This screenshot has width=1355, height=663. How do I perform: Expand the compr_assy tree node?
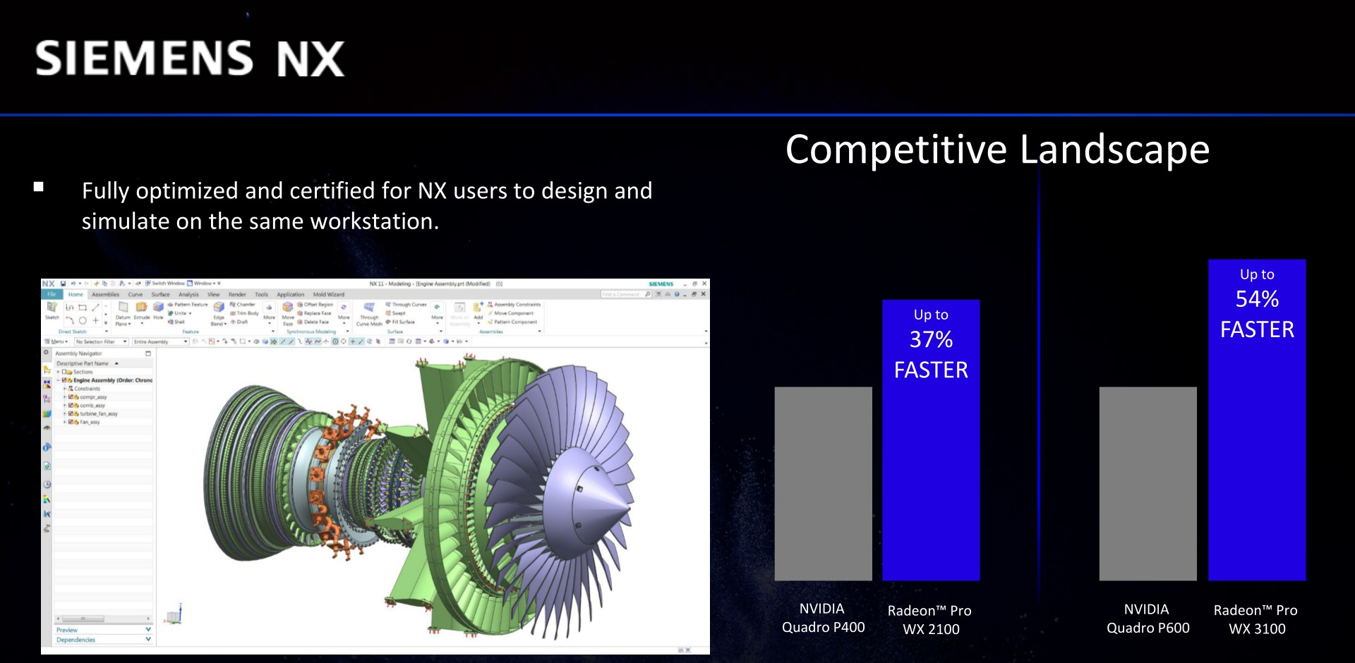point(65,397)
